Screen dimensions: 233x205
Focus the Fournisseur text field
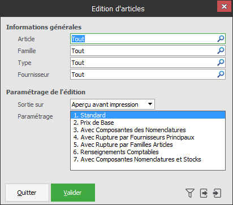tap(144, 75)
